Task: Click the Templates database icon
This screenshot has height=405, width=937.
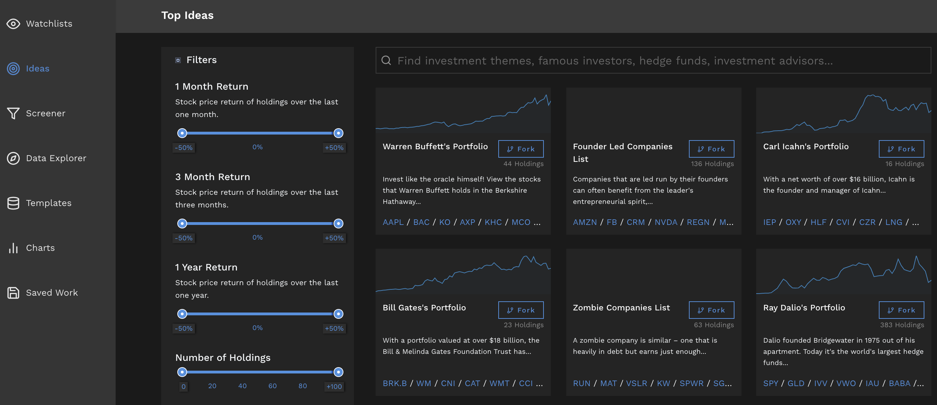Action: pos(13,203)
